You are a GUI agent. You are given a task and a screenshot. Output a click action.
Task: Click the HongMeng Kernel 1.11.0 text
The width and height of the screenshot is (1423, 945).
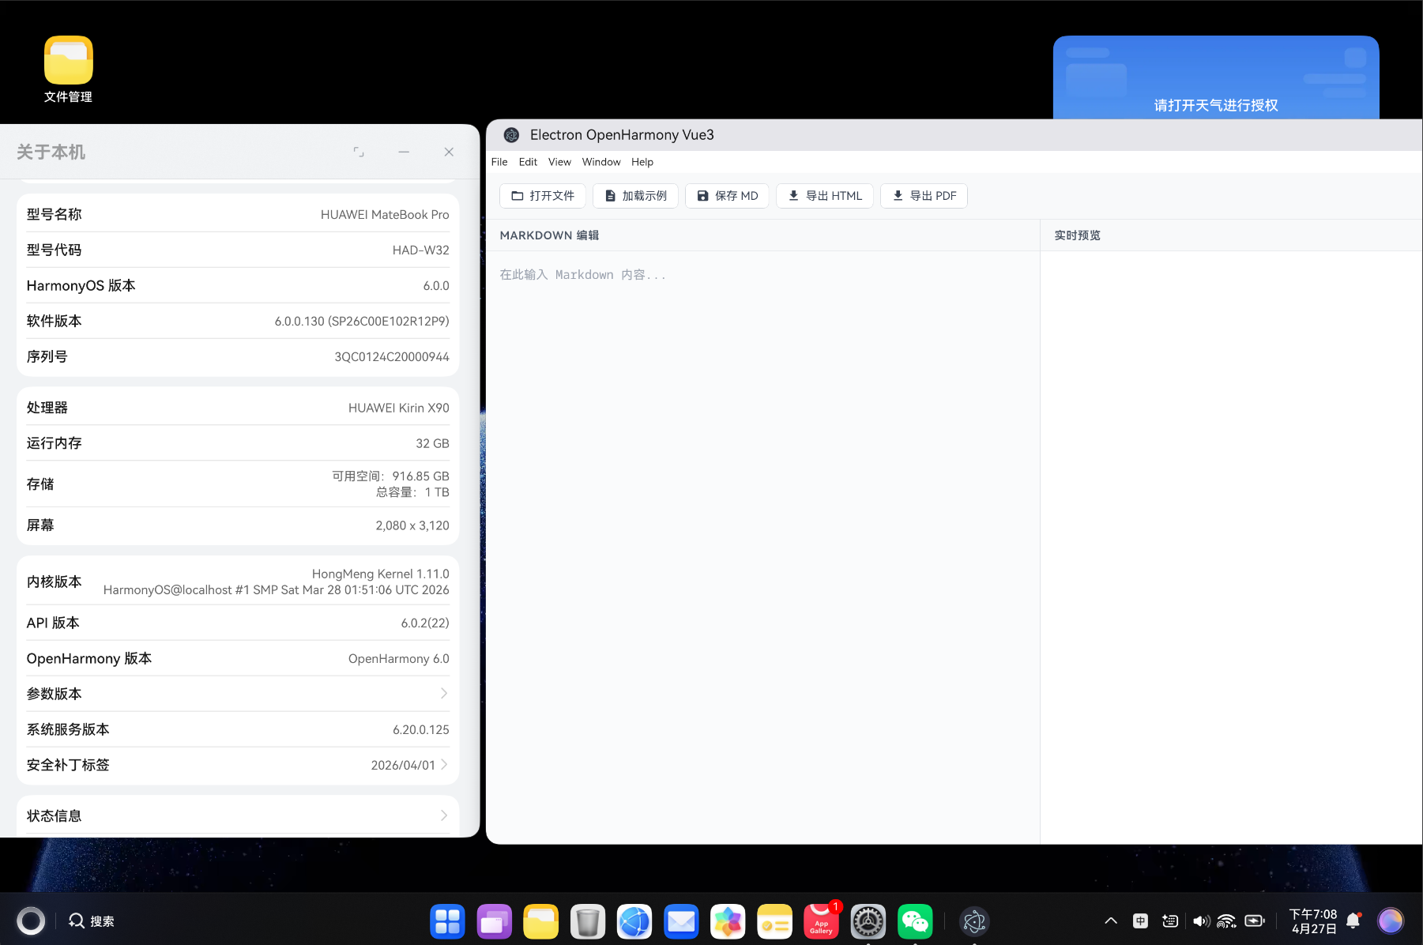pos(381,574)
